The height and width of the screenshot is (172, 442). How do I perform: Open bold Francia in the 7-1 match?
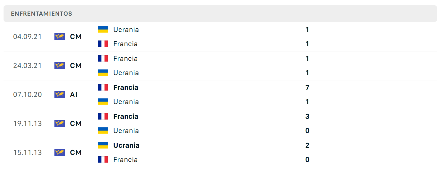point(126,87)
